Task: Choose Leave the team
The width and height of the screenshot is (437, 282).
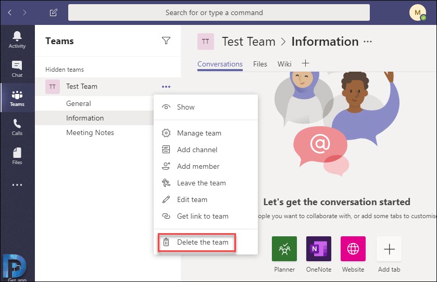Action: 206,183
